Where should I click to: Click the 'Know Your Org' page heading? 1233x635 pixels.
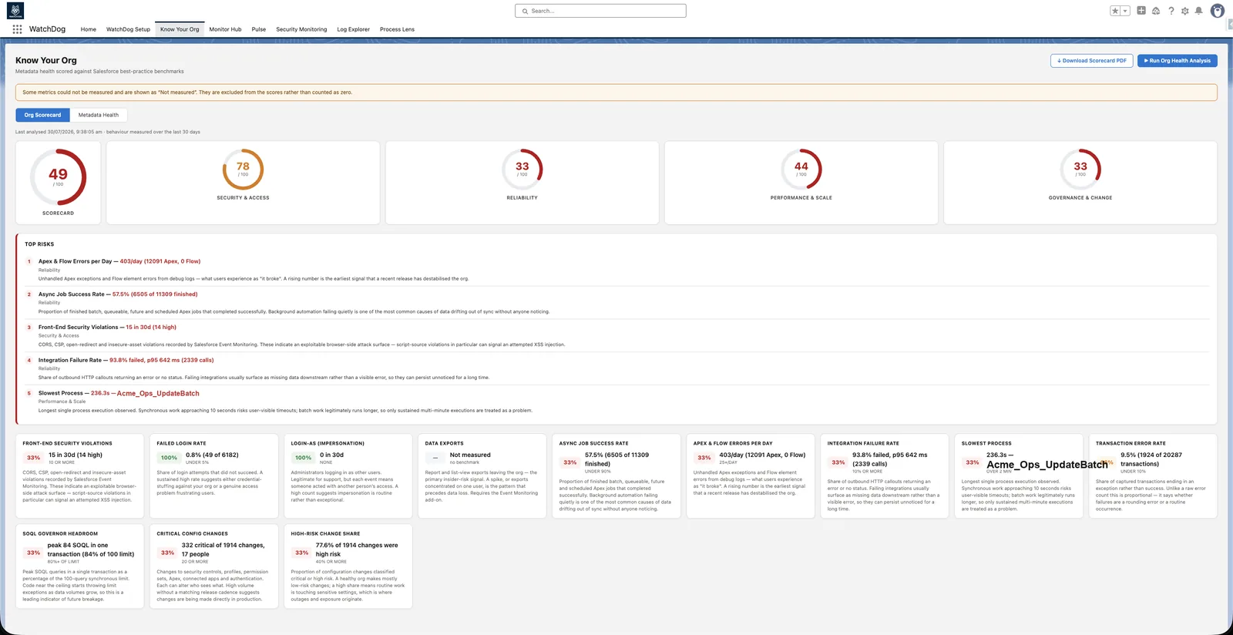[46, 60]
